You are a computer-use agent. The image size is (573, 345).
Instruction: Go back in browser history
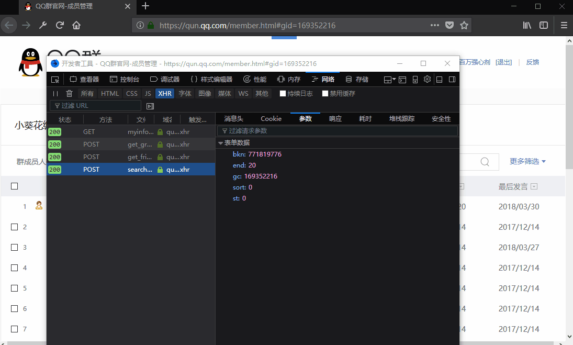point(9,25)
